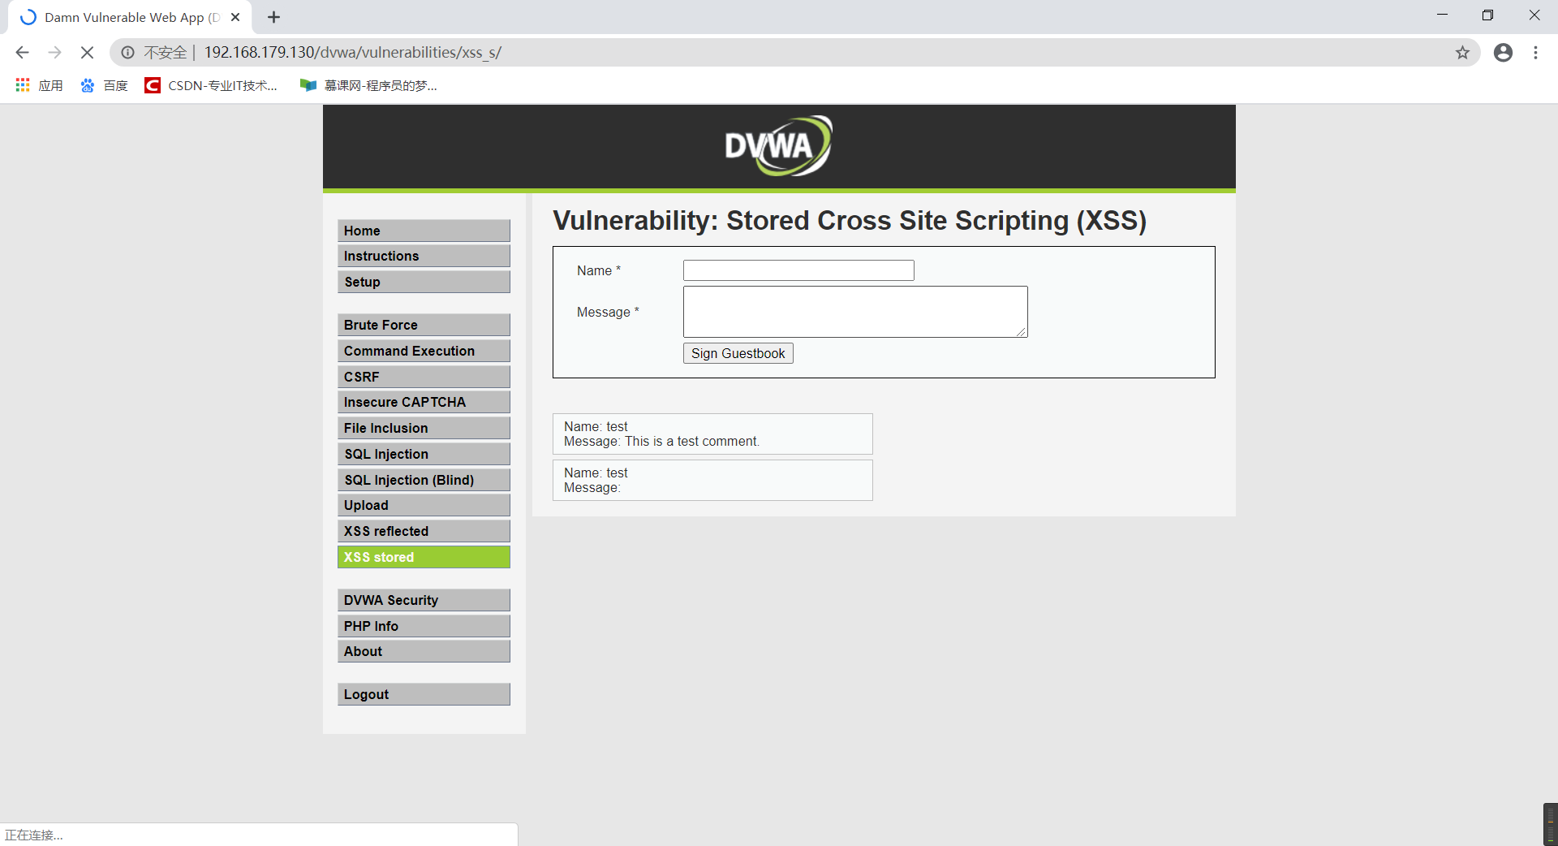
Task: Focus the Name input field
Action: click(798, 270)
